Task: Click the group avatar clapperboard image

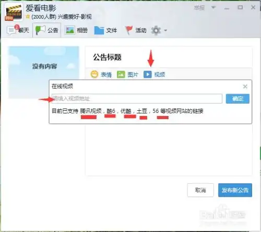Action: tap(14, 12)
